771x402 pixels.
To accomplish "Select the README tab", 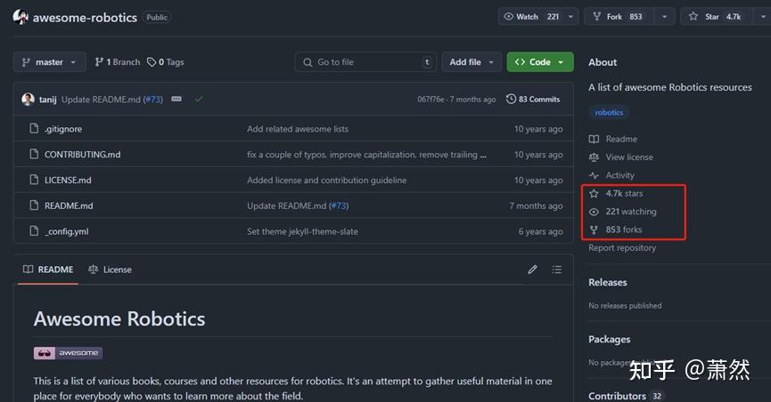I will coord(48,269).
